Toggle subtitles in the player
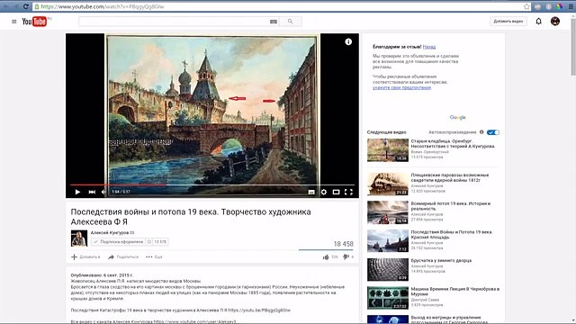This screenshot has width=576, height=324. 311,192
